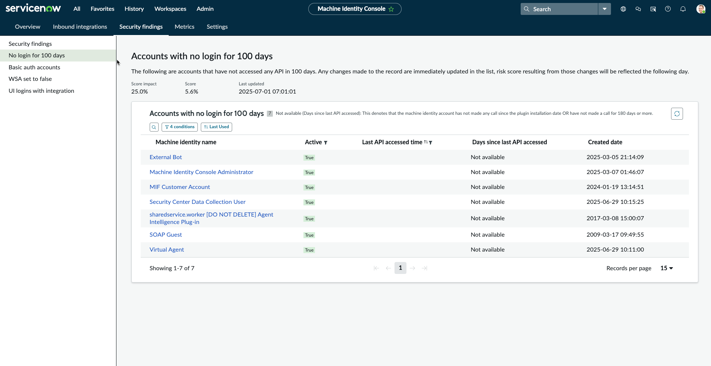The width and height of the screenshot is (711, 366).
Task: Open the External Bot record
Action: tap(166, 157)
